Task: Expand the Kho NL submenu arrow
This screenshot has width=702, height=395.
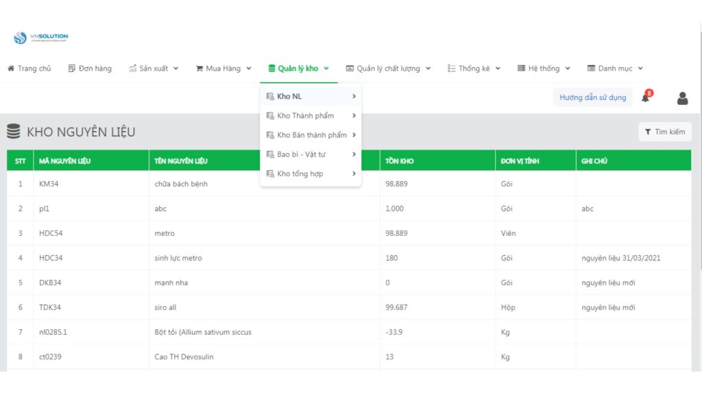Action: [354, 96]
